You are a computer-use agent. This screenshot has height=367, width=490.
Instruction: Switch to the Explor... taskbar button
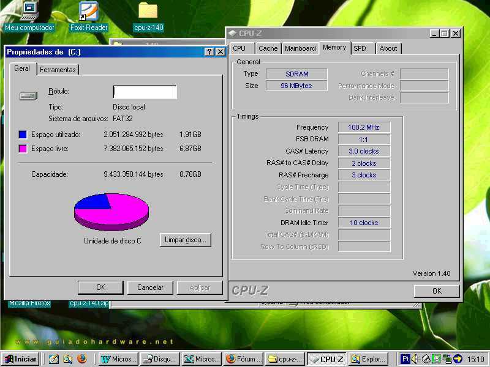(369, 359)
